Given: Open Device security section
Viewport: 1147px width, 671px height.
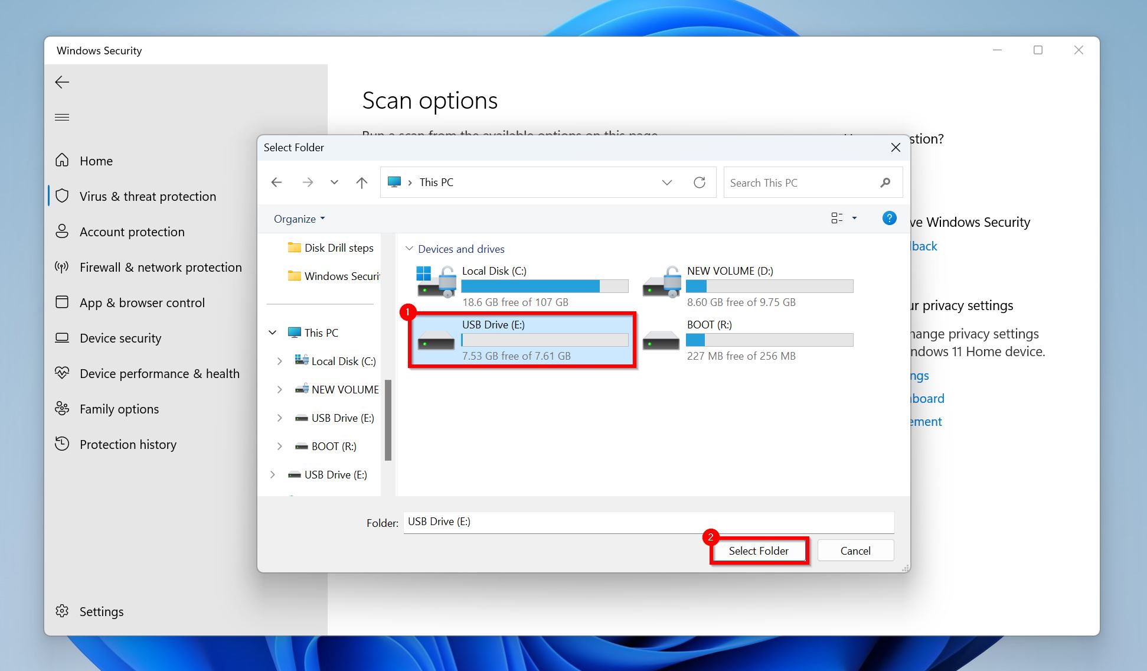Looking at the screenshot, I should tap(120, 338).
